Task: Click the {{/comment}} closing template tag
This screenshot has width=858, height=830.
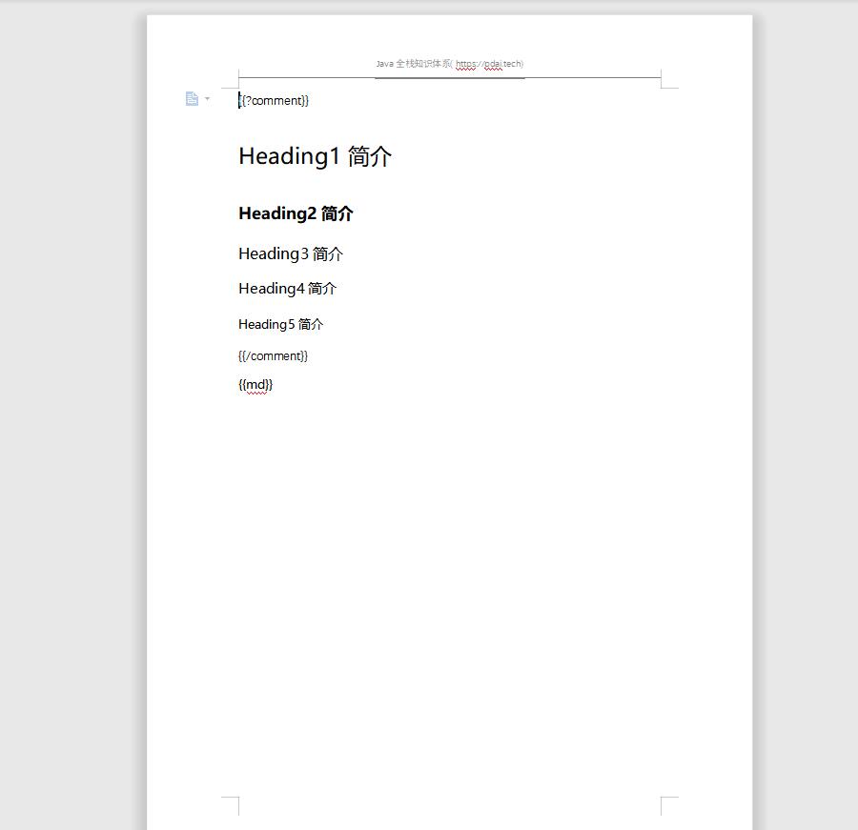Action: [272, 355]
